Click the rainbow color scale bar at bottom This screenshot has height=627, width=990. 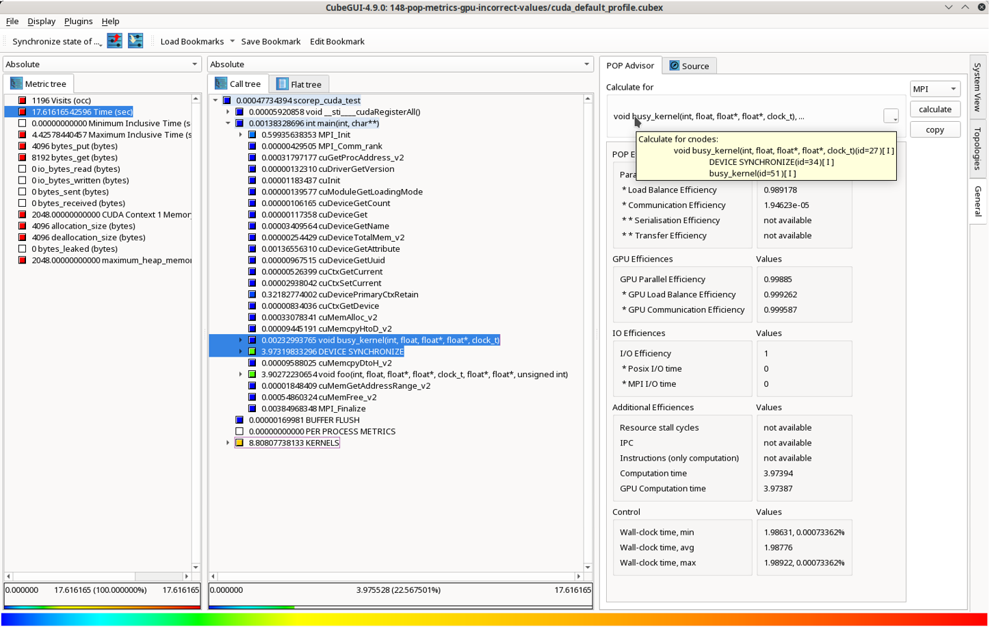point(494,619)
